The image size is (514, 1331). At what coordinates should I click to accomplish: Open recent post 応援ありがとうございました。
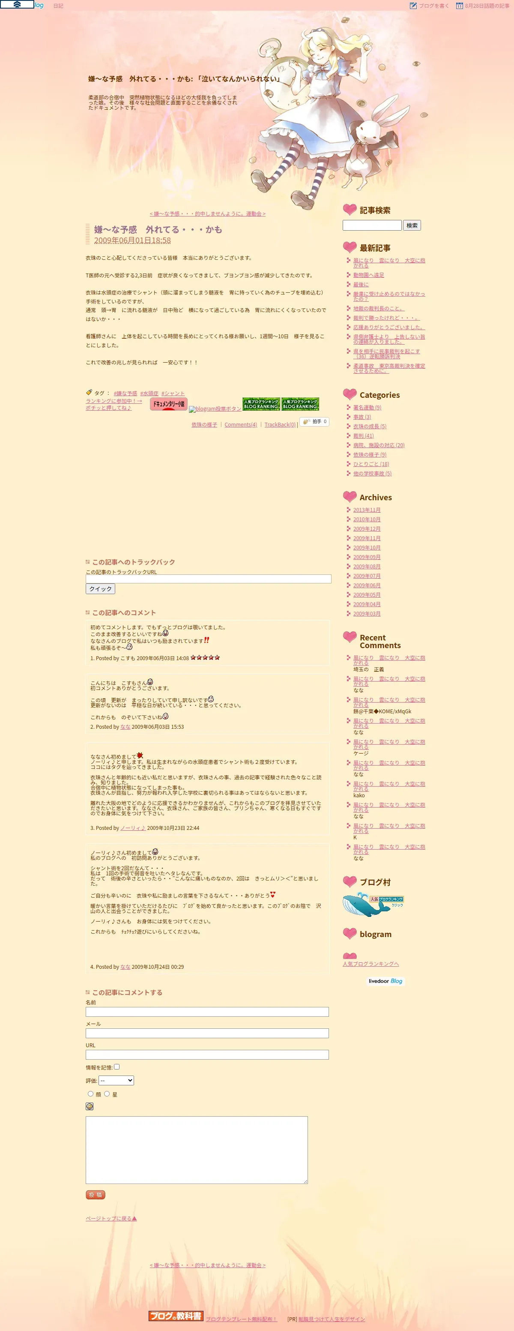(x=389, y=327)
